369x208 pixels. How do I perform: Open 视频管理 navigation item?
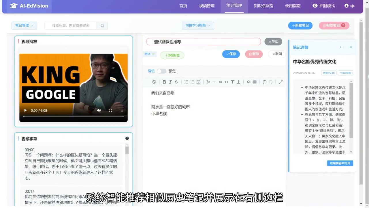coord(207,6)
